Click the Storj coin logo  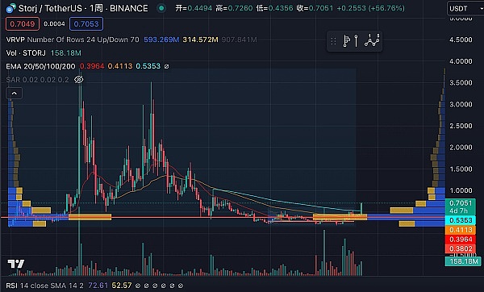[10, 8]
